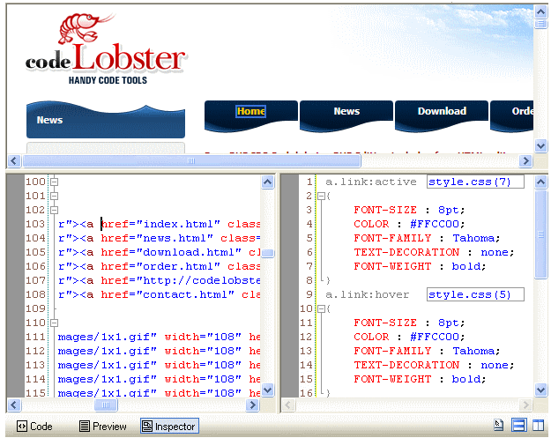The image size is (551, 438).
Task: Click the element selection pointer icon
Action: click(x=498, y=426)
